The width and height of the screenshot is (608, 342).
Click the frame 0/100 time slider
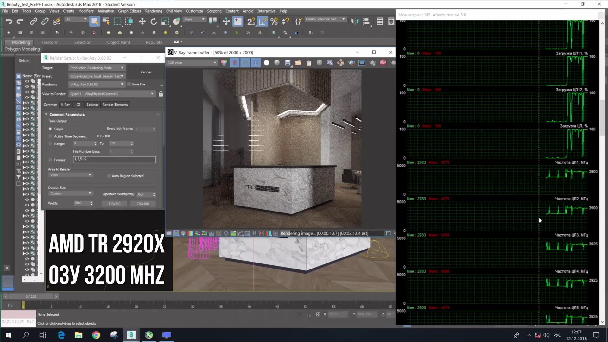(31, 296)
